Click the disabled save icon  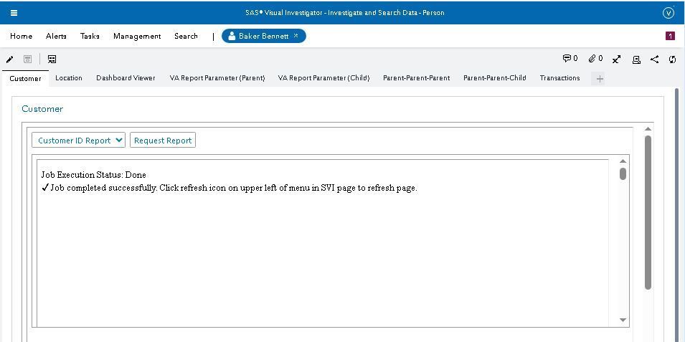[27, 60]
